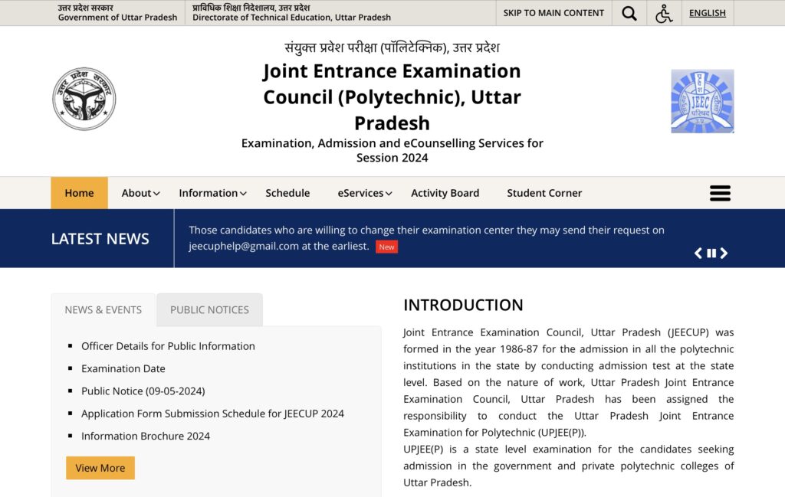This screenshot has height=497, width=785.
Task: Click Skip to Main Content
Action: 553,13
